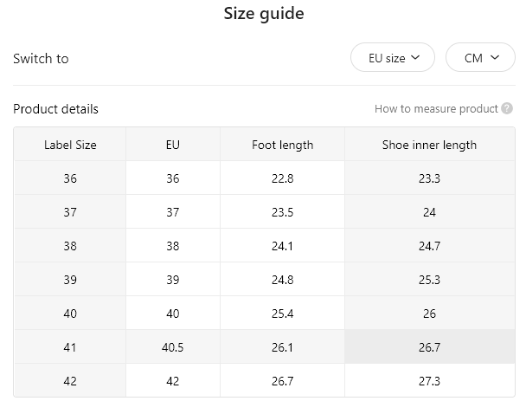Click the Size guide title

[x=264, y=14]
